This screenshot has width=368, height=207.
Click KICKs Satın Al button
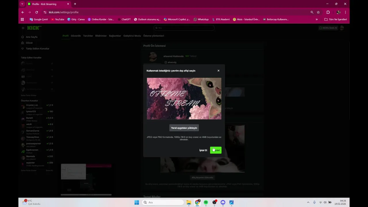click(328, 28)
